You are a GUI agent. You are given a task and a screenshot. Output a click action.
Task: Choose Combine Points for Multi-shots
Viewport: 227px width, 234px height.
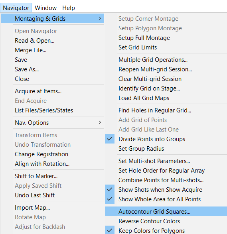pyautogui.click(x=166, y=180)
